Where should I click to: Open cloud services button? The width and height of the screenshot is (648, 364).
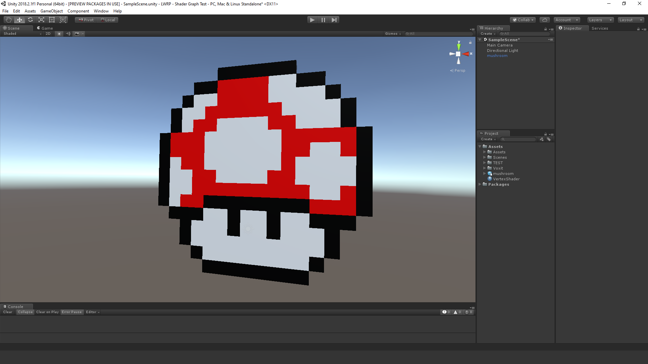tap(545, 20)
